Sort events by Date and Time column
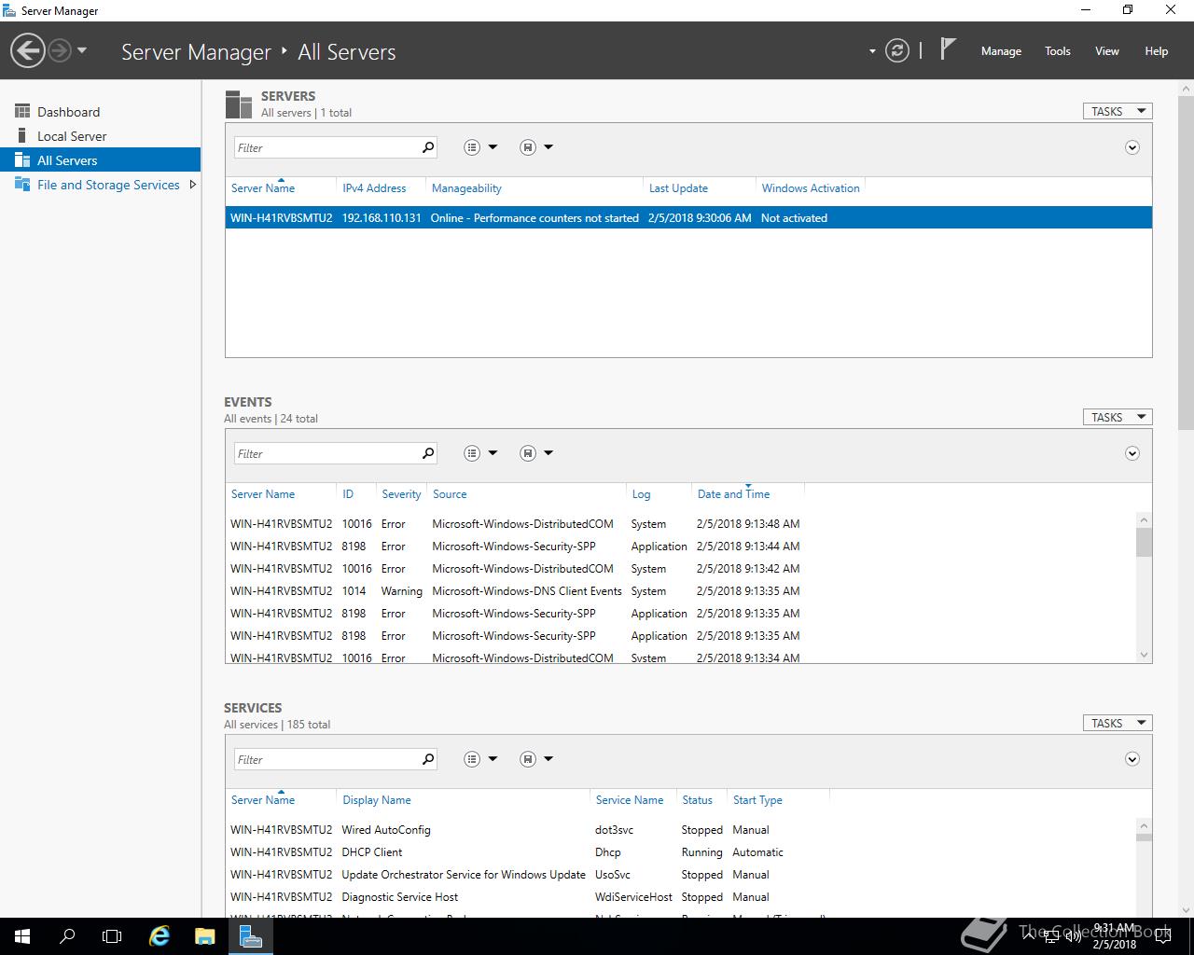The image size is (1194, 955). (x=734, y=494)
